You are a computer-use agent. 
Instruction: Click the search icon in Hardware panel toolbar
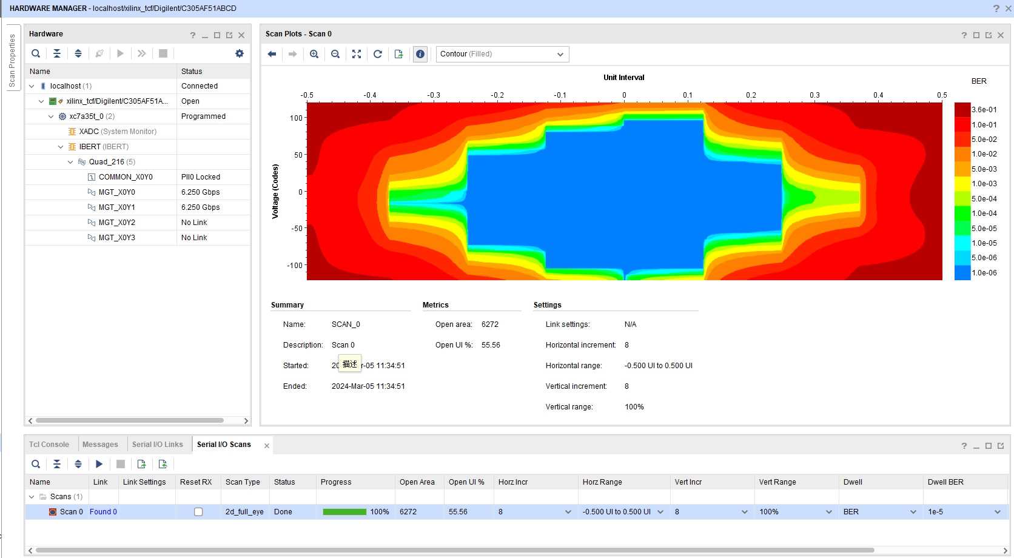pyautogui.click(x=36, y=53)
